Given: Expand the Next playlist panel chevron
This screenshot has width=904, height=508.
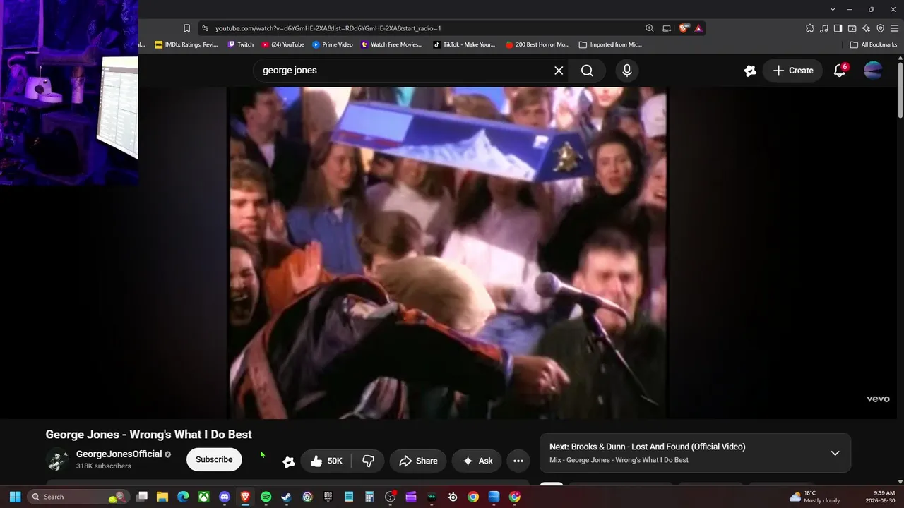Looking at the screenshot, I should click(x=835, y=453).
